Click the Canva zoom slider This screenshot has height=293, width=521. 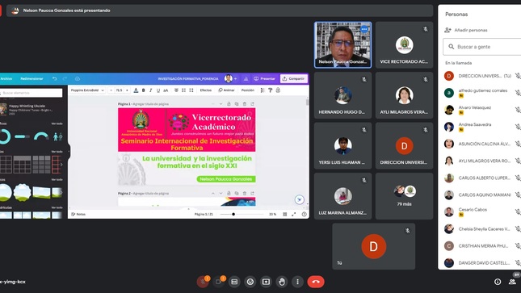[x=233, y=214]
